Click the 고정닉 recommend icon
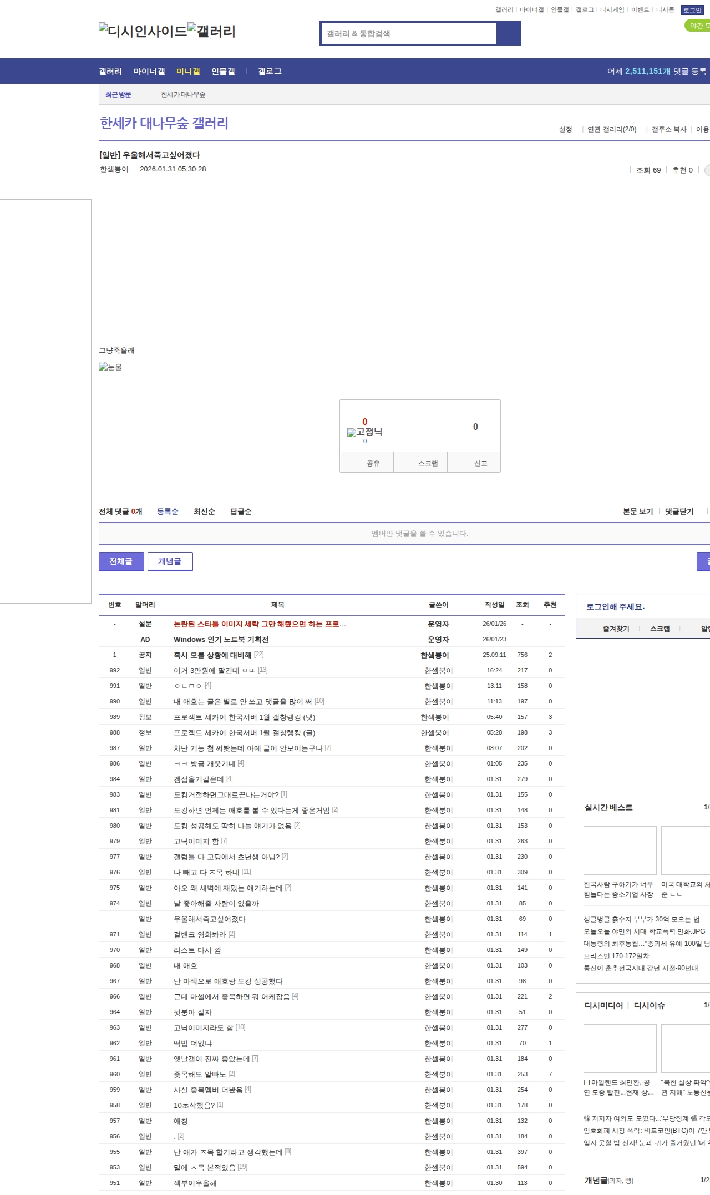This screenshot has width=710, height=1195. click(364, 432)
